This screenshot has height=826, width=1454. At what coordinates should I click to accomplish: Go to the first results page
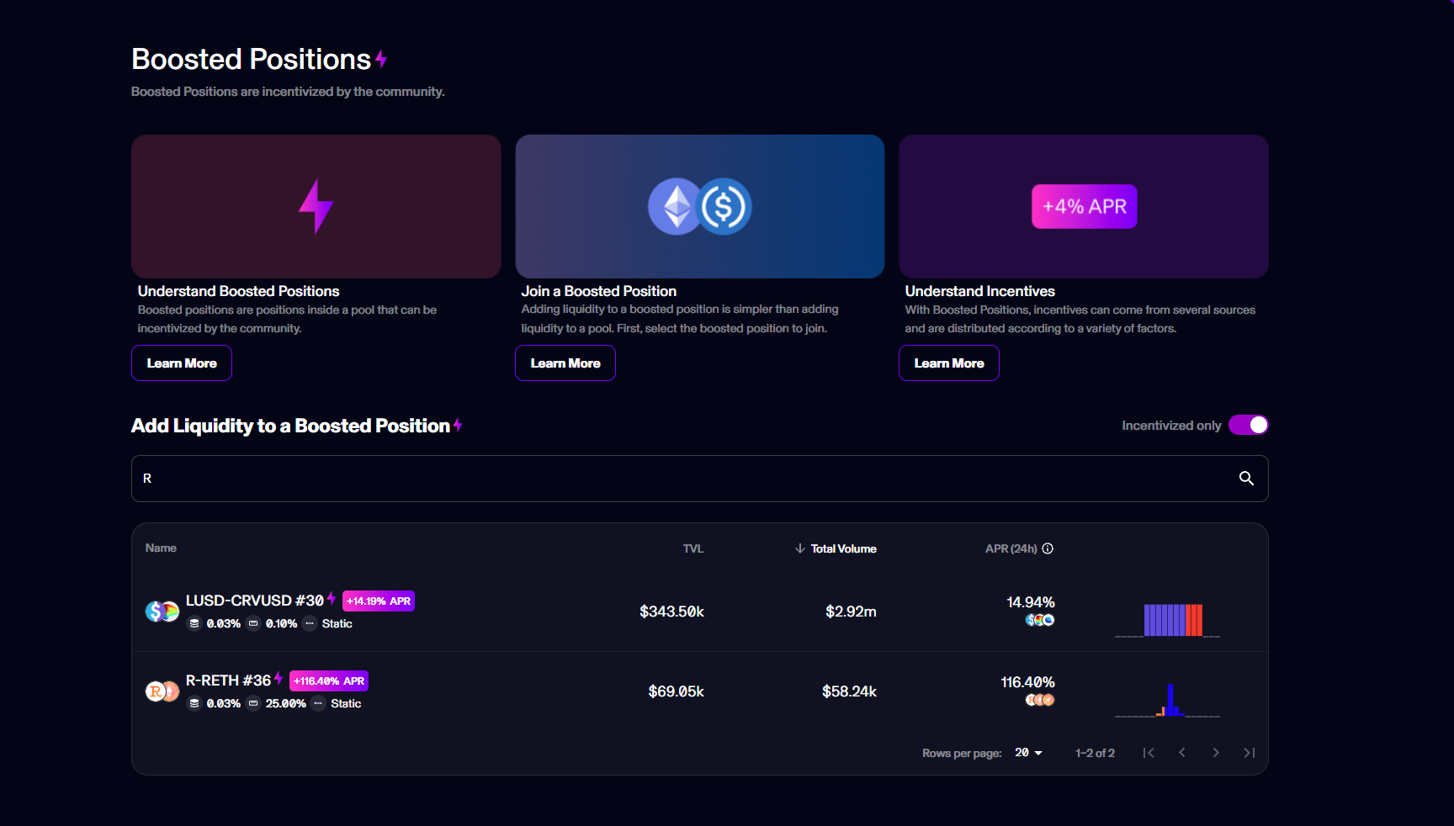coord(1149,753)
